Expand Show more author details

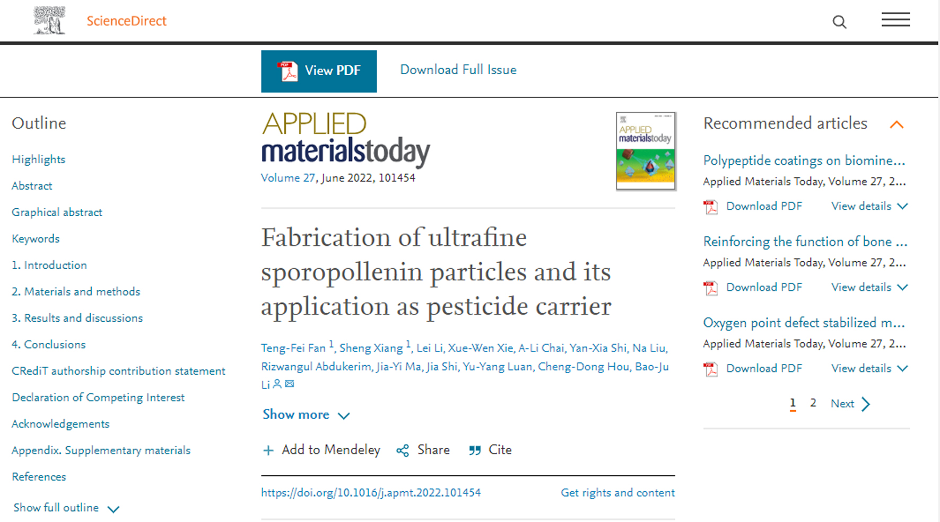[306, 414]
